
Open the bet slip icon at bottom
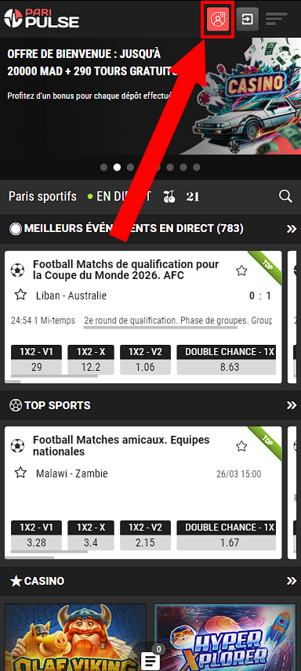point(150,661)
